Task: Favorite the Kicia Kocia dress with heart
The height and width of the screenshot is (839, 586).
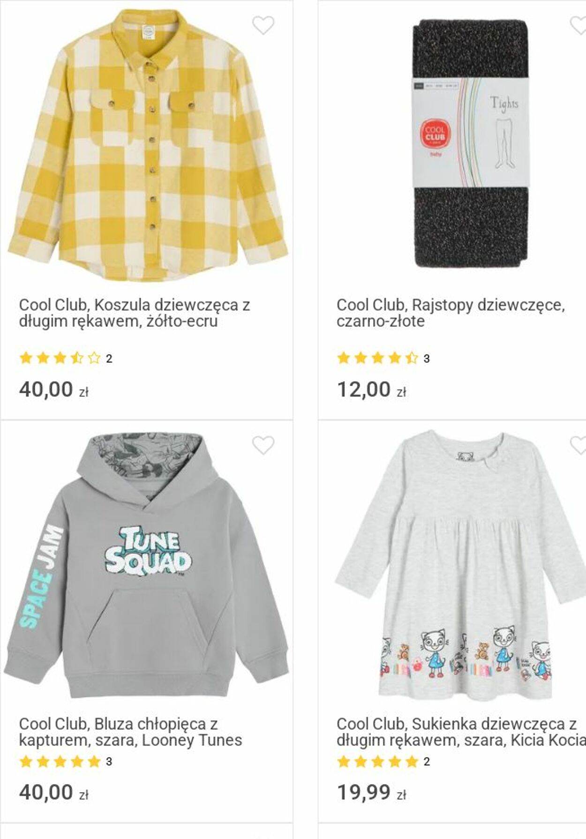Action: (x=578, y=445)
